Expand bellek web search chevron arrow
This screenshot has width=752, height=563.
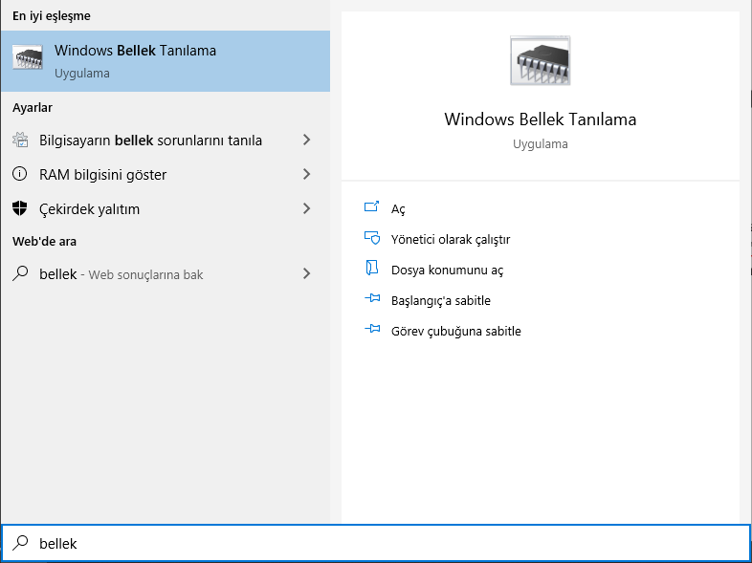(306, 273)
